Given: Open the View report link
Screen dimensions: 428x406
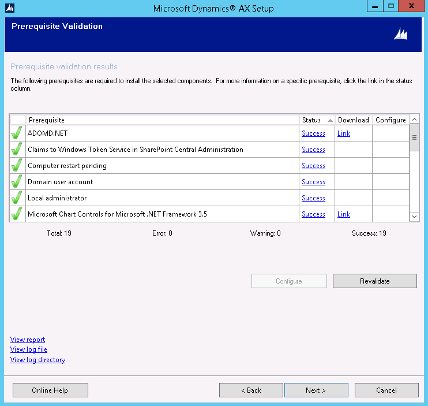Looking at the screenshot, I should [28, 340].
